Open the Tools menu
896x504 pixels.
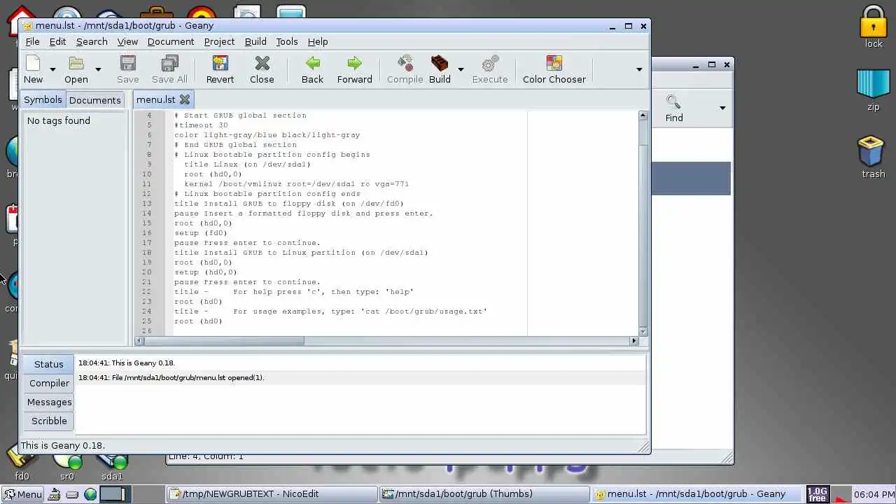[287, 41]
